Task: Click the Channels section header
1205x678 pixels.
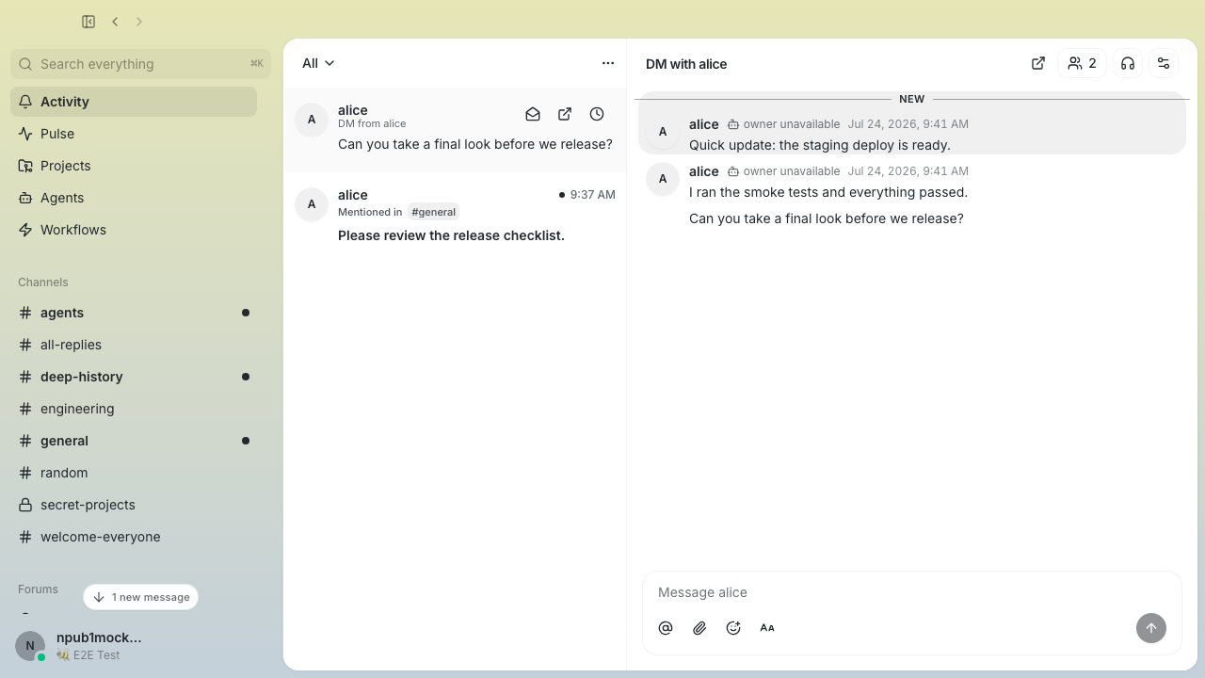Action: pyautogui.click(x=43, y=282)
